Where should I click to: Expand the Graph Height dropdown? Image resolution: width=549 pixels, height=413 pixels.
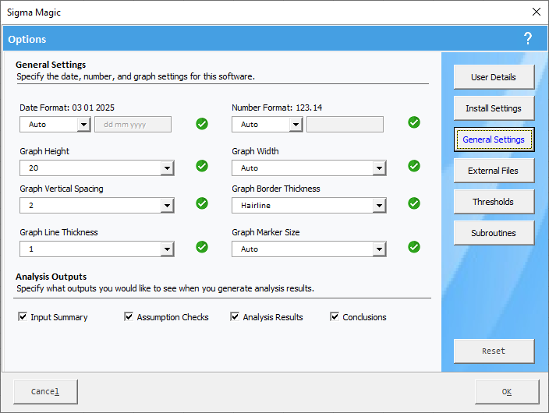[167, 168]
